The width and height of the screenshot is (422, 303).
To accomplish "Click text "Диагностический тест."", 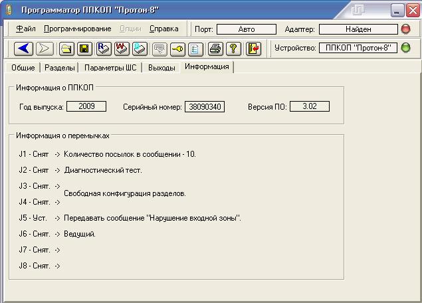I will 103,170.
